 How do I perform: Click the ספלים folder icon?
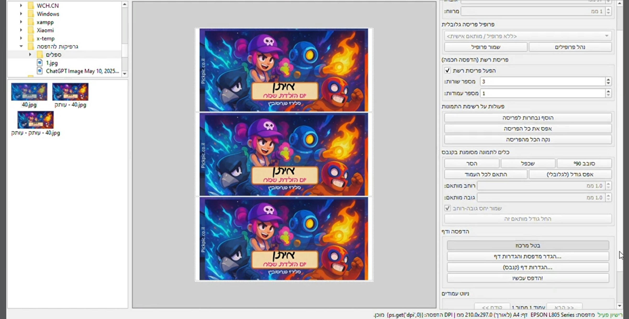(40, 55)
